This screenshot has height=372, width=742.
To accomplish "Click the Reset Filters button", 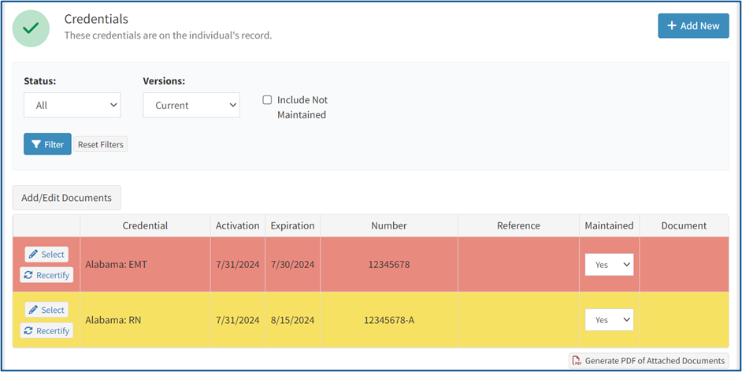I will [x=100, y=144].
